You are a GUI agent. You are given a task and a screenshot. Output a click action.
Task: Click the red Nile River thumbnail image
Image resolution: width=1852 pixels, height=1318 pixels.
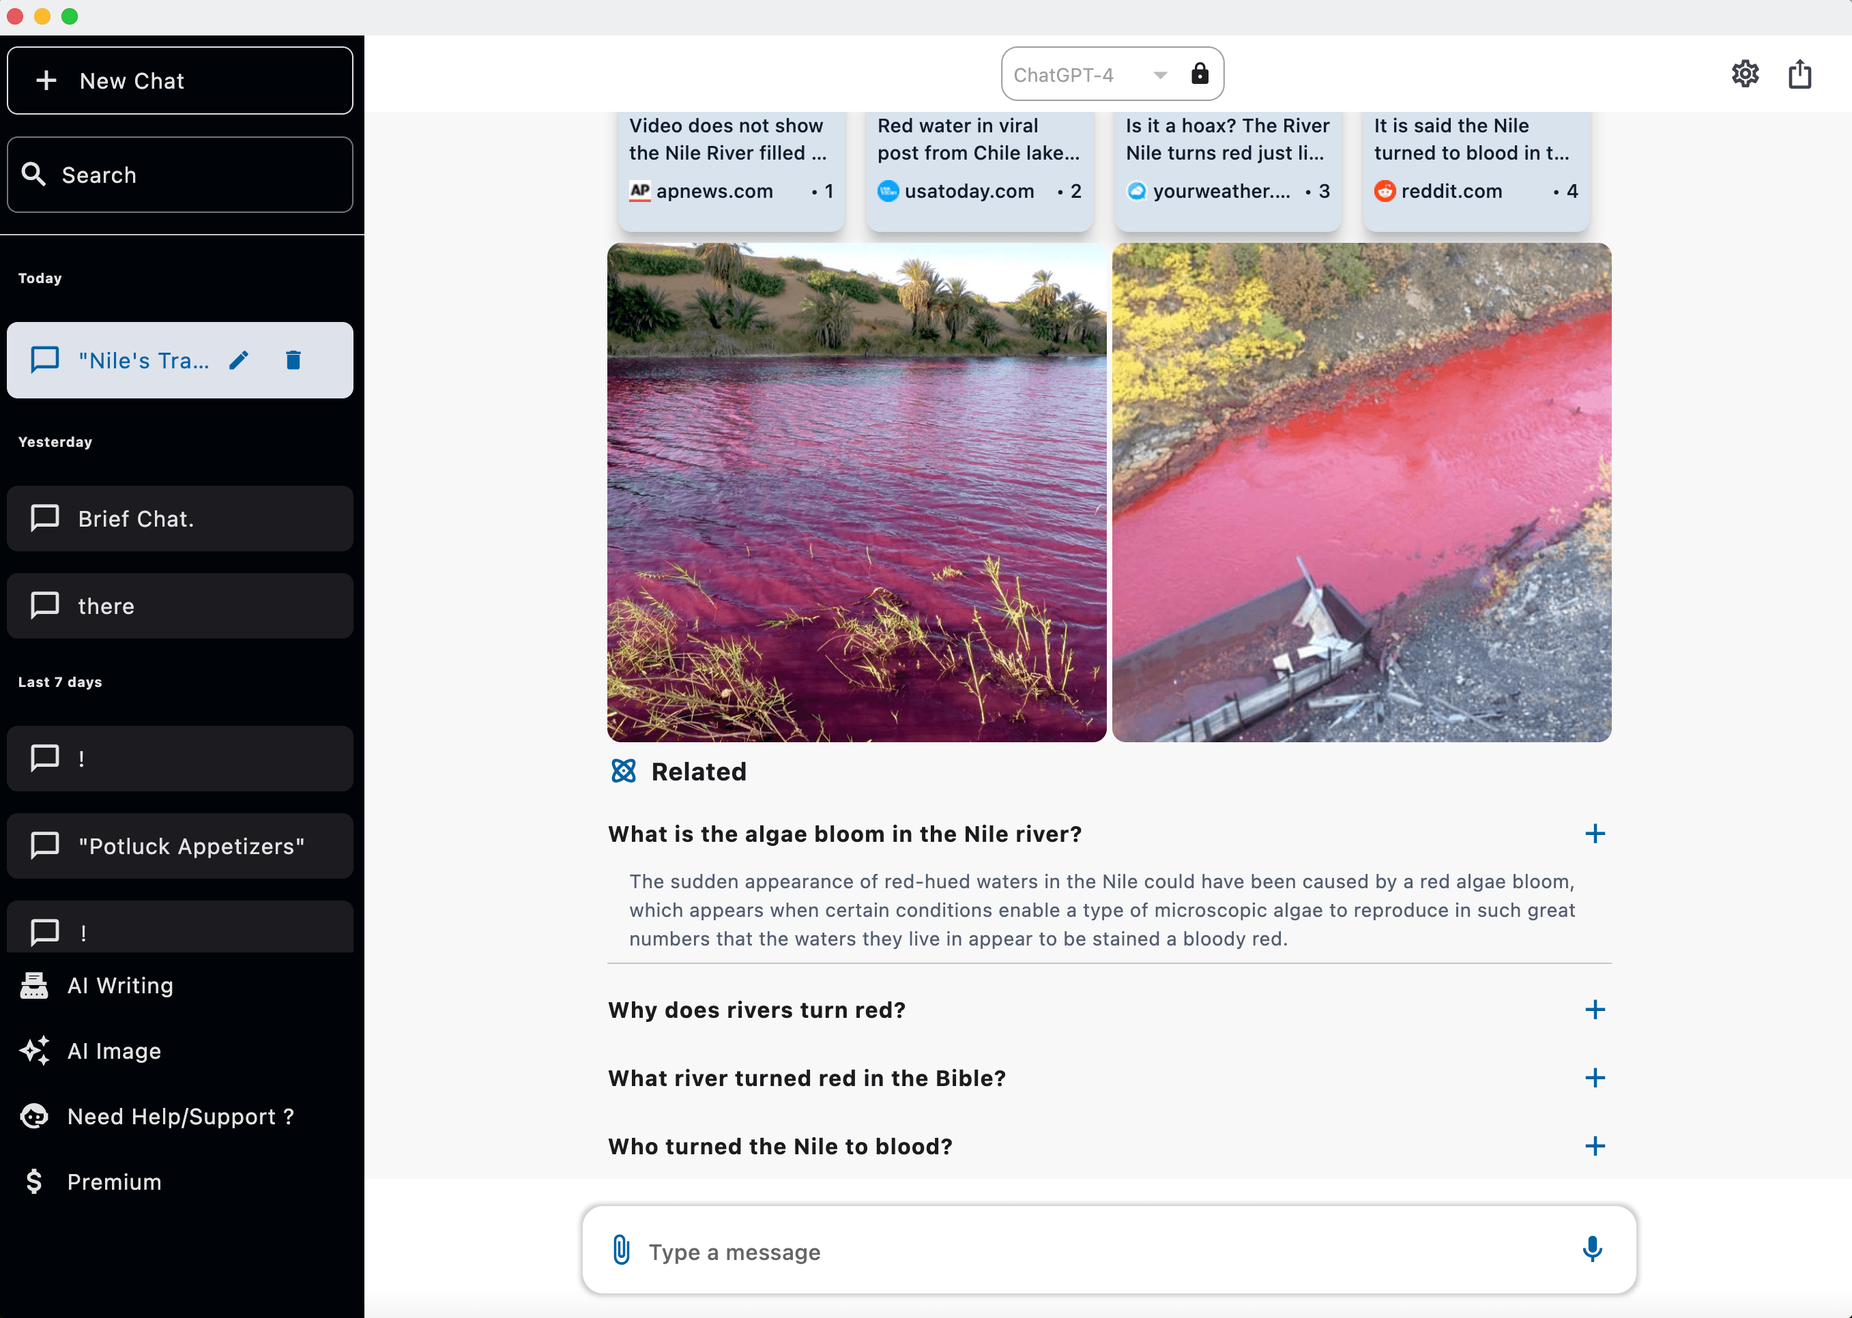click(x=858, y=492)
